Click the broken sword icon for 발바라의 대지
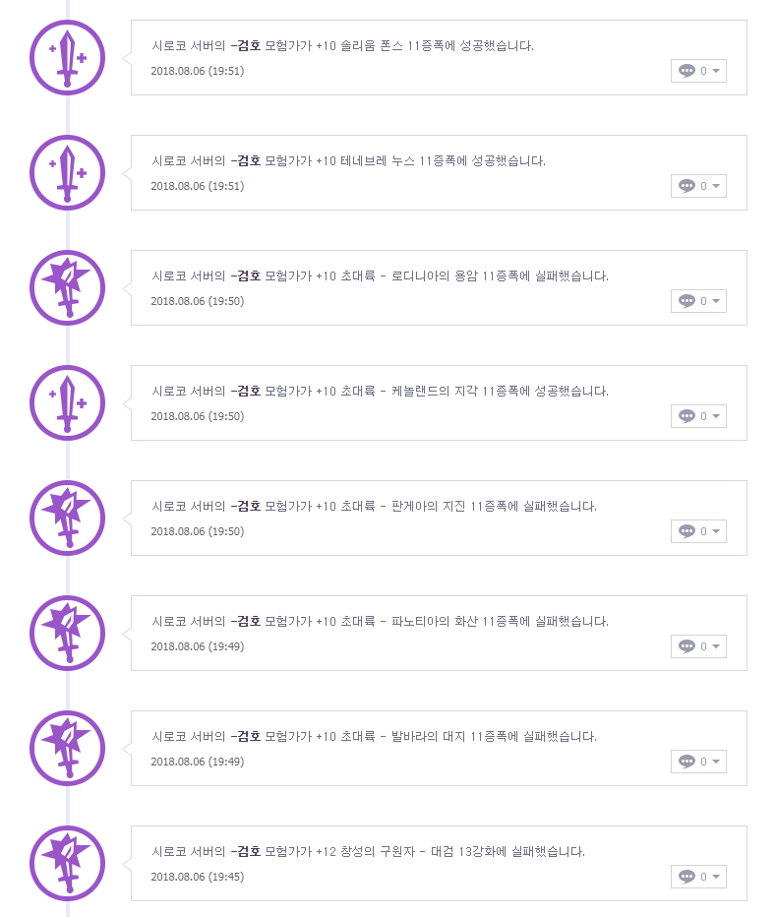Viewport: 776px width, 917px height. [x=67, y=748]
